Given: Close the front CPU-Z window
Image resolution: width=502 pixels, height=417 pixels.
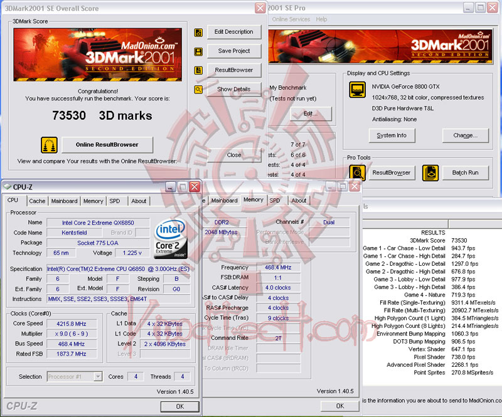Looking at the screenshot, I should (x=195, y=187).
